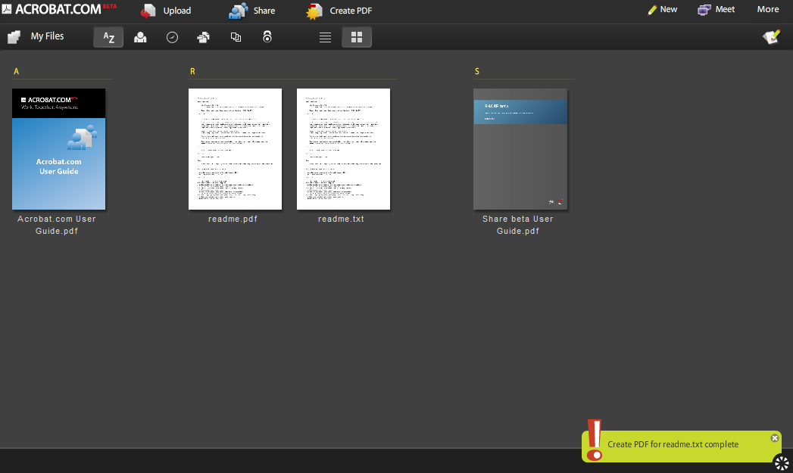The image size is (793, 473).
Task: Click the Upload button
Action: tap(166, 11)
